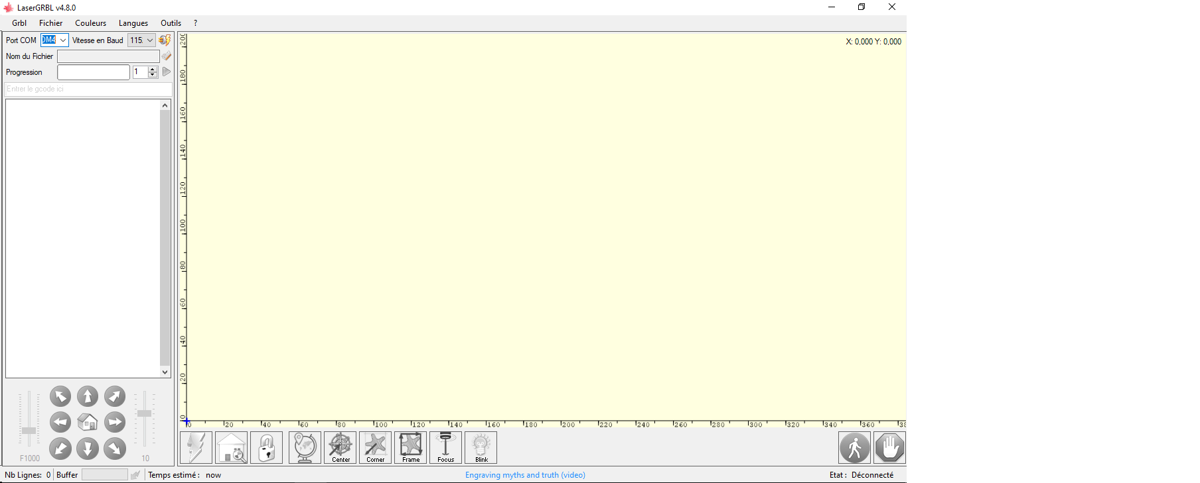The height and width of the screenshot is (483, 1200).
Task: Click the padlock unlock button
Action: (x=267, y=448)
